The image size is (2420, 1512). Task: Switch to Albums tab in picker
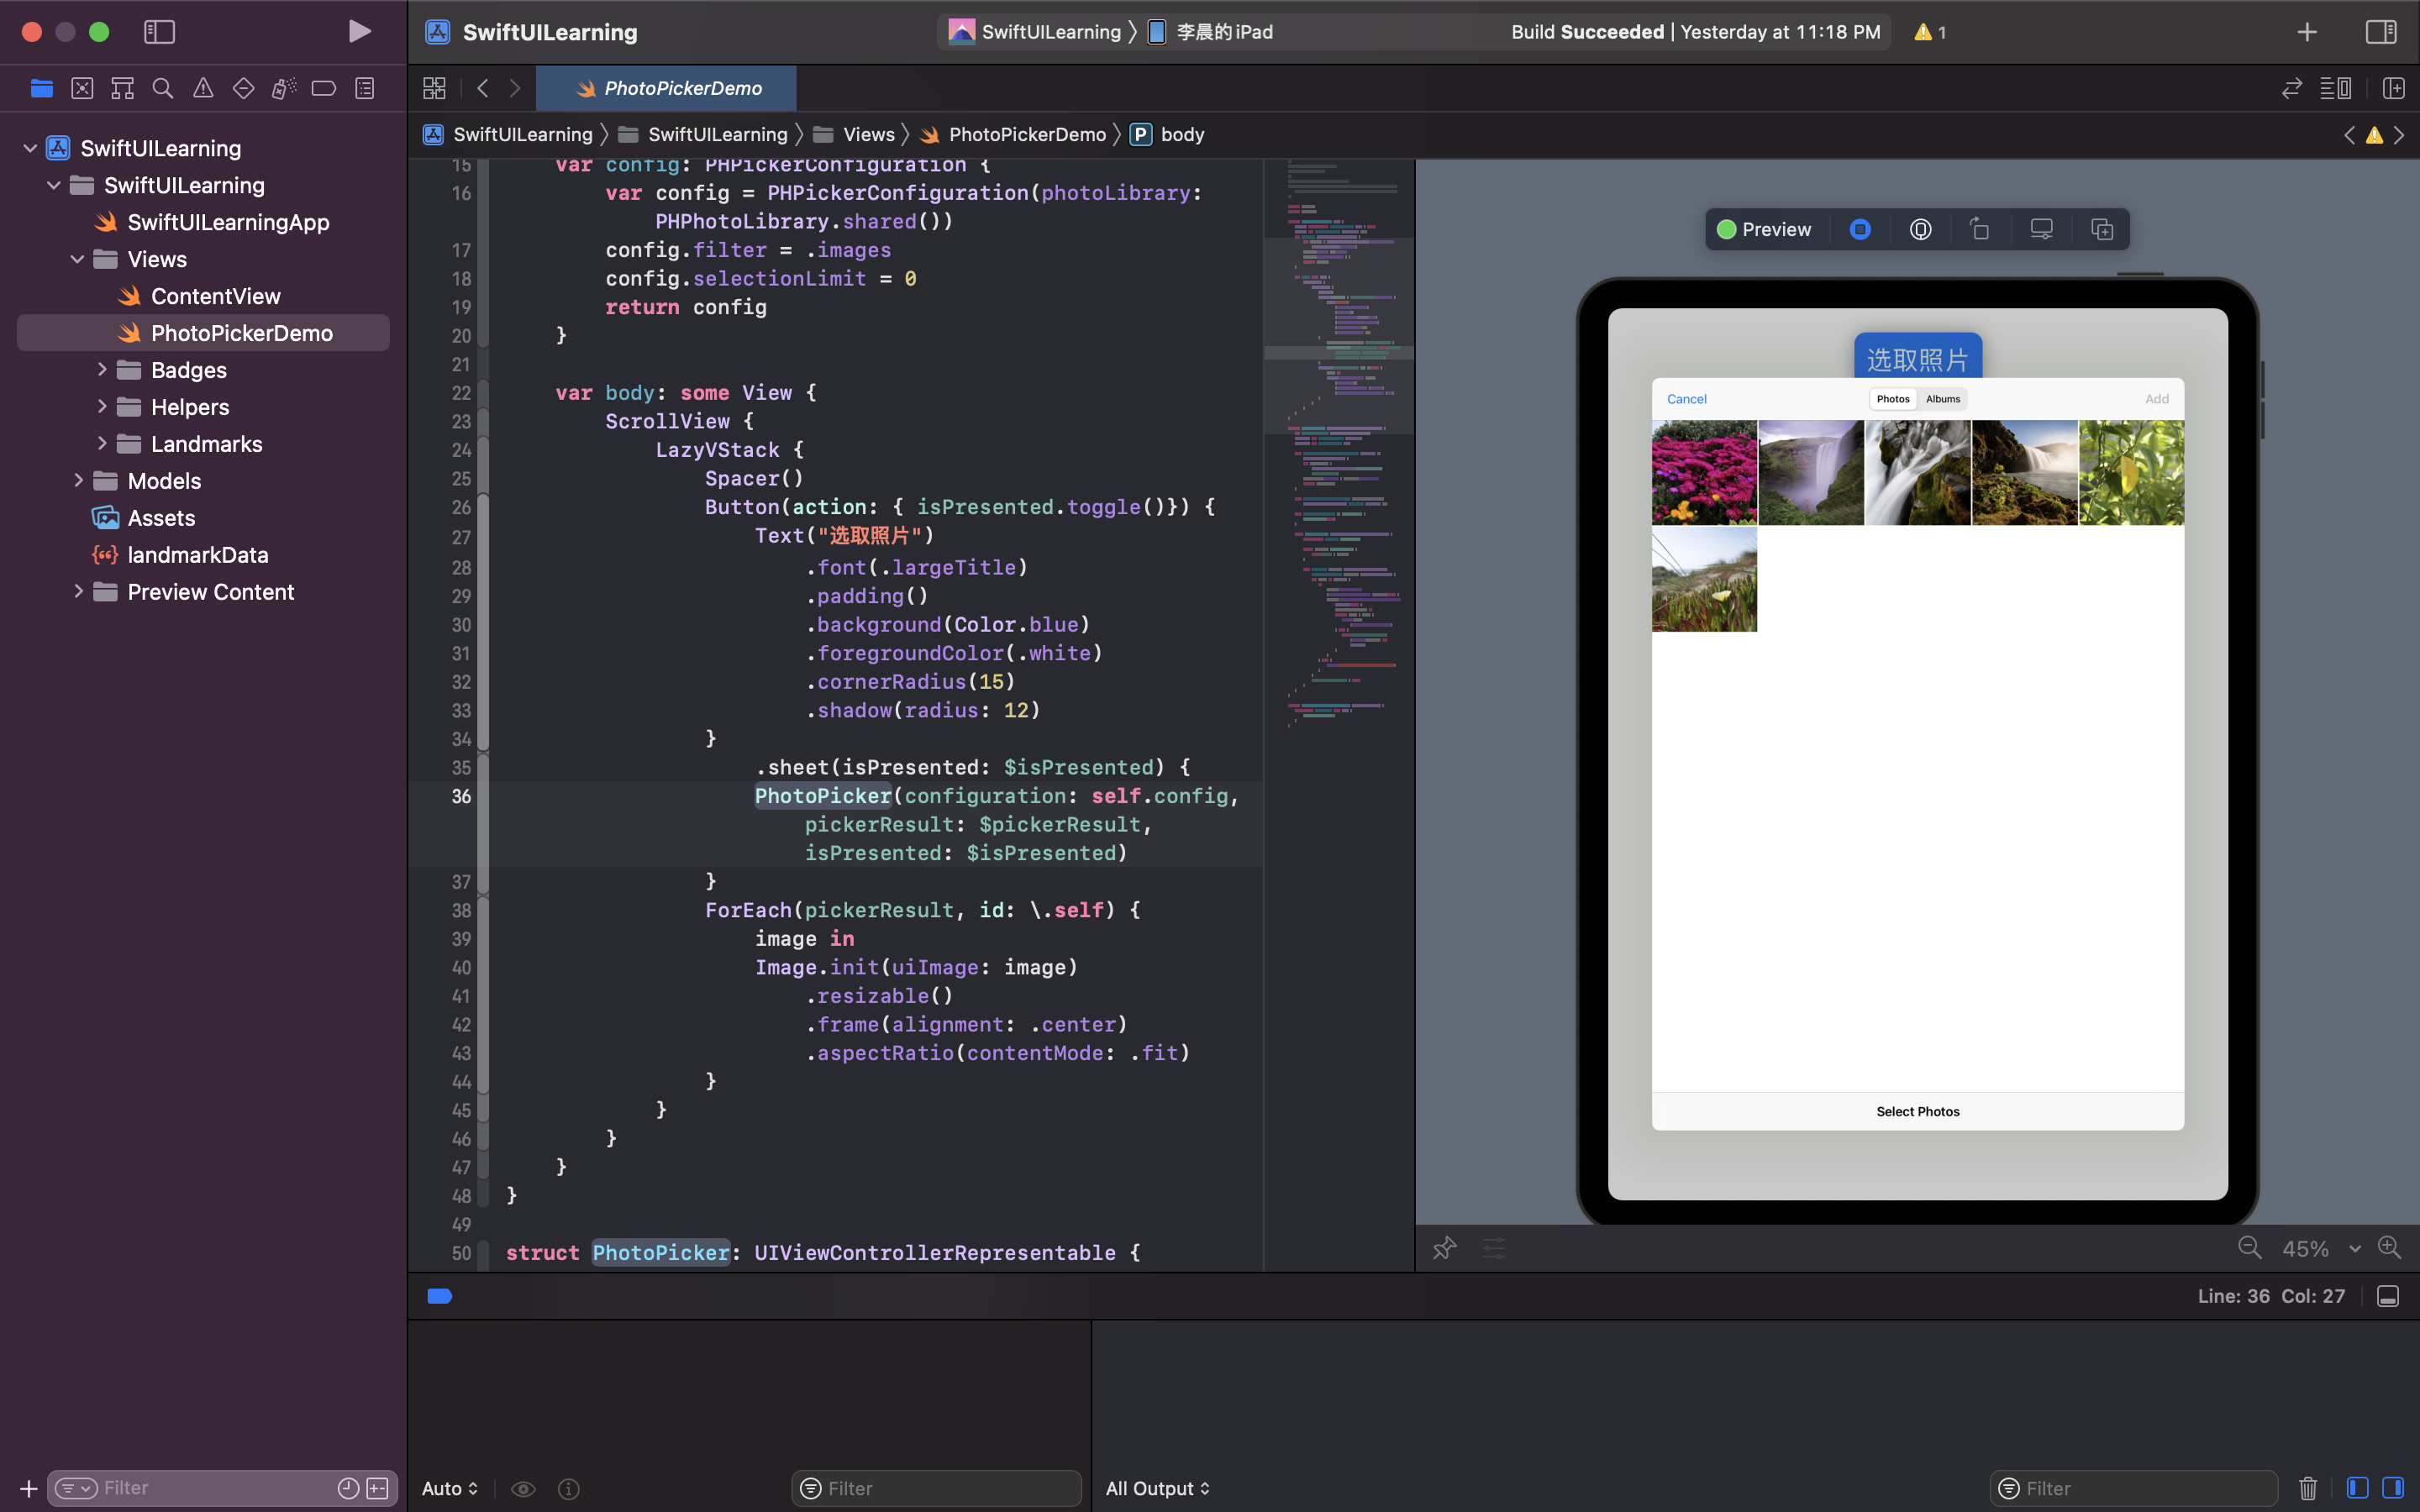(x=1943, y=399)
